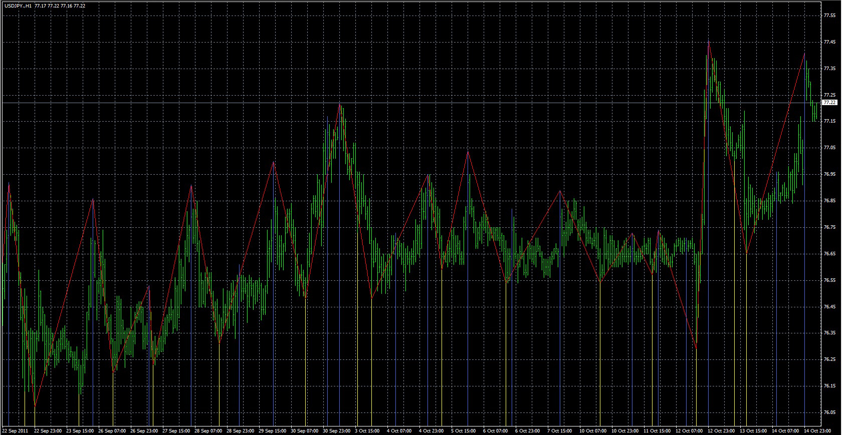842x435 pixels.
Task: Select the 26 Sep 07:00 time label
Action: click(112, 430)
